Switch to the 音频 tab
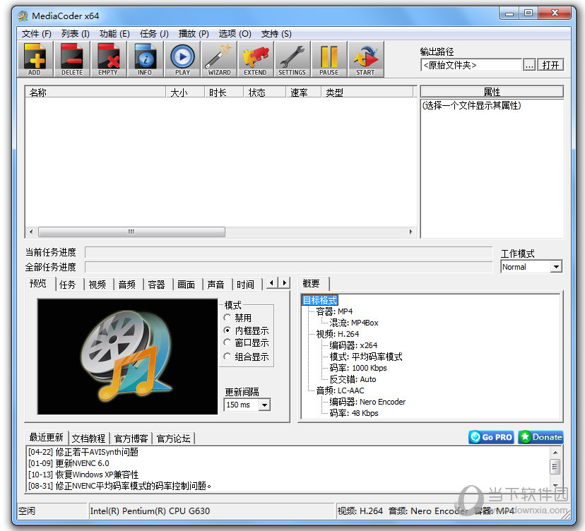This screenshot has height=531, width=585. pos(127,285)
